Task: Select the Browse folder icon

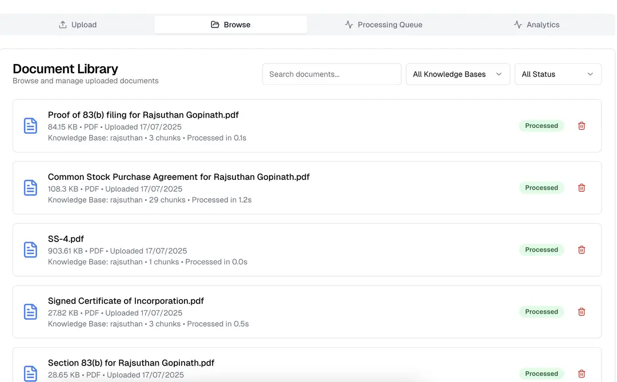Action: pyautogui.click(x=215, y=25)
